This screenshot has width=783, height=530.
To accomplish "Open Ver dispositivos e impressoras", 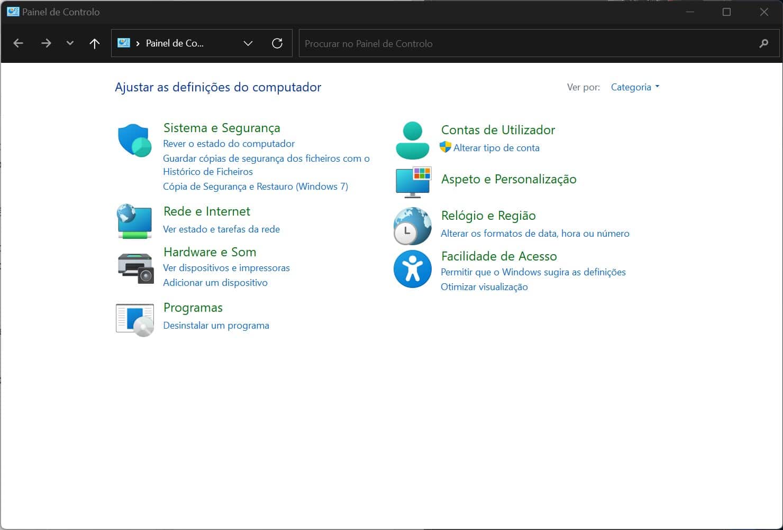I will [x=226, y=268].
